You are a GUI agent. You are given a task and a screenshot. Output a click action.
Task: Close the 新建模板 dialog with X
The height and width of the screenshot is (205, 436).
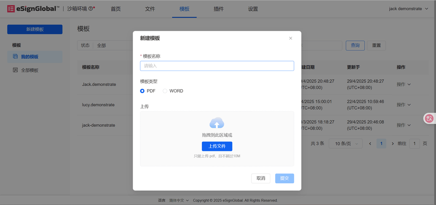291,38
